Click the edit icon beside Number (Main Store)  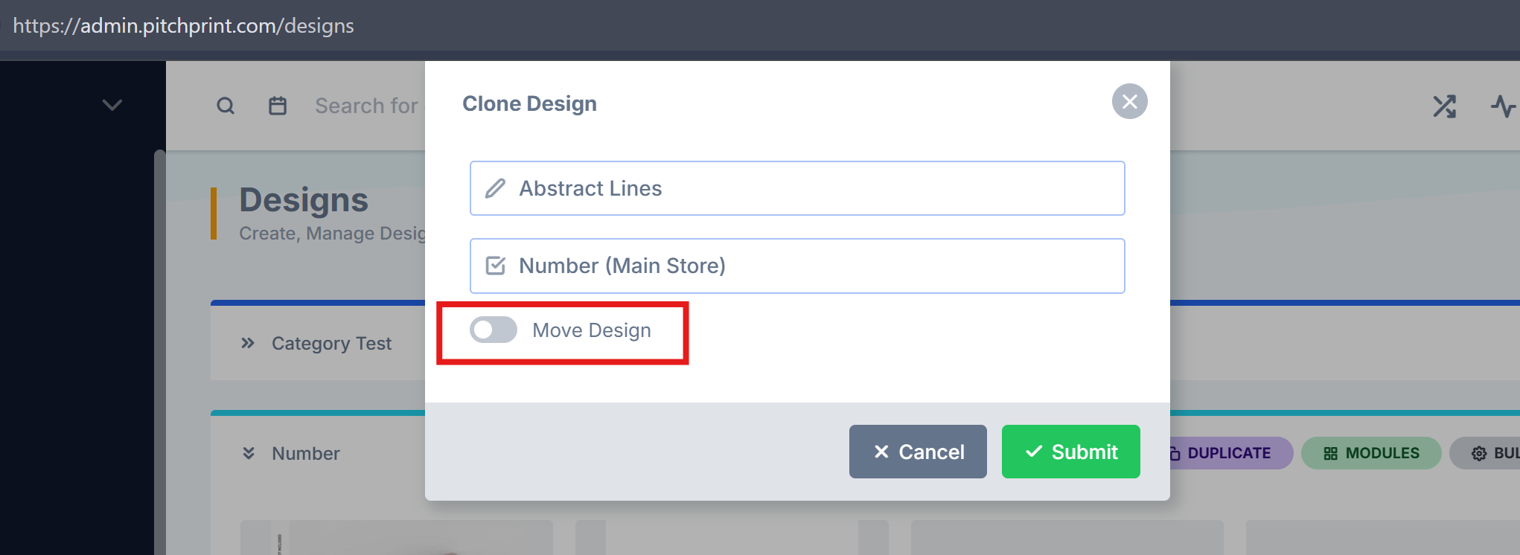[495, 266]
